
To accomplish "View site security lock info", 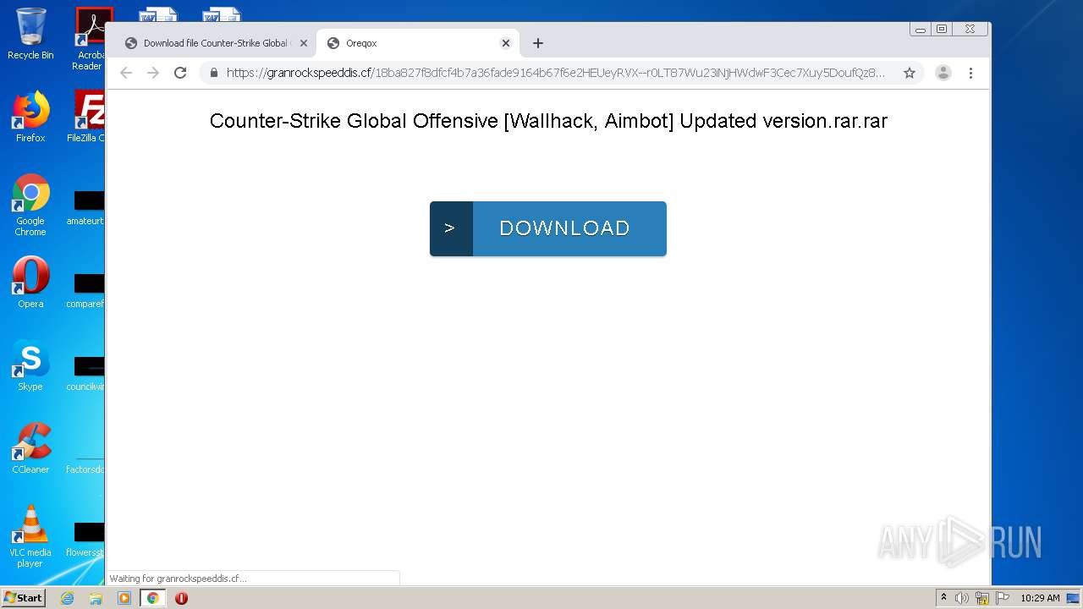I will [213, 73].
